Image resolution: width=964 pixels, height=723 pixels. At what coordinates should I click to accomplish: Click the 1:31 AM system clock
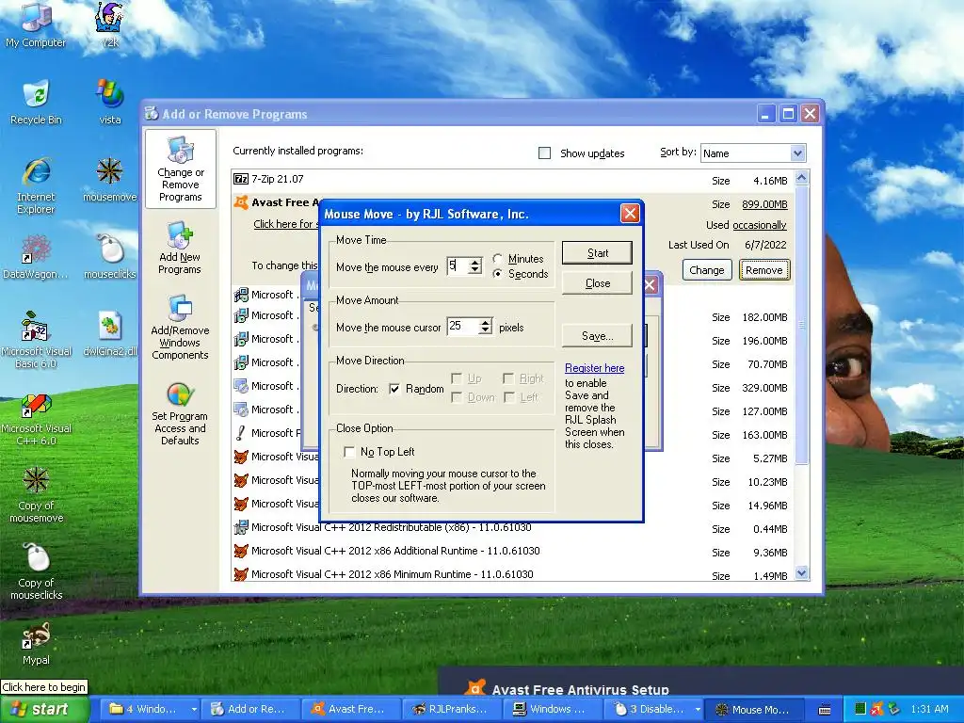point(929,709)
